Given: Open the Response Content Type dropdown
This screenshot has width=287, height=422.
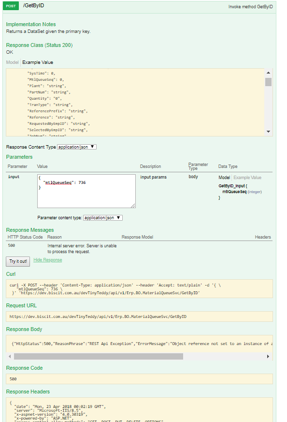Looking at the screenshot, I should point(77,147).
